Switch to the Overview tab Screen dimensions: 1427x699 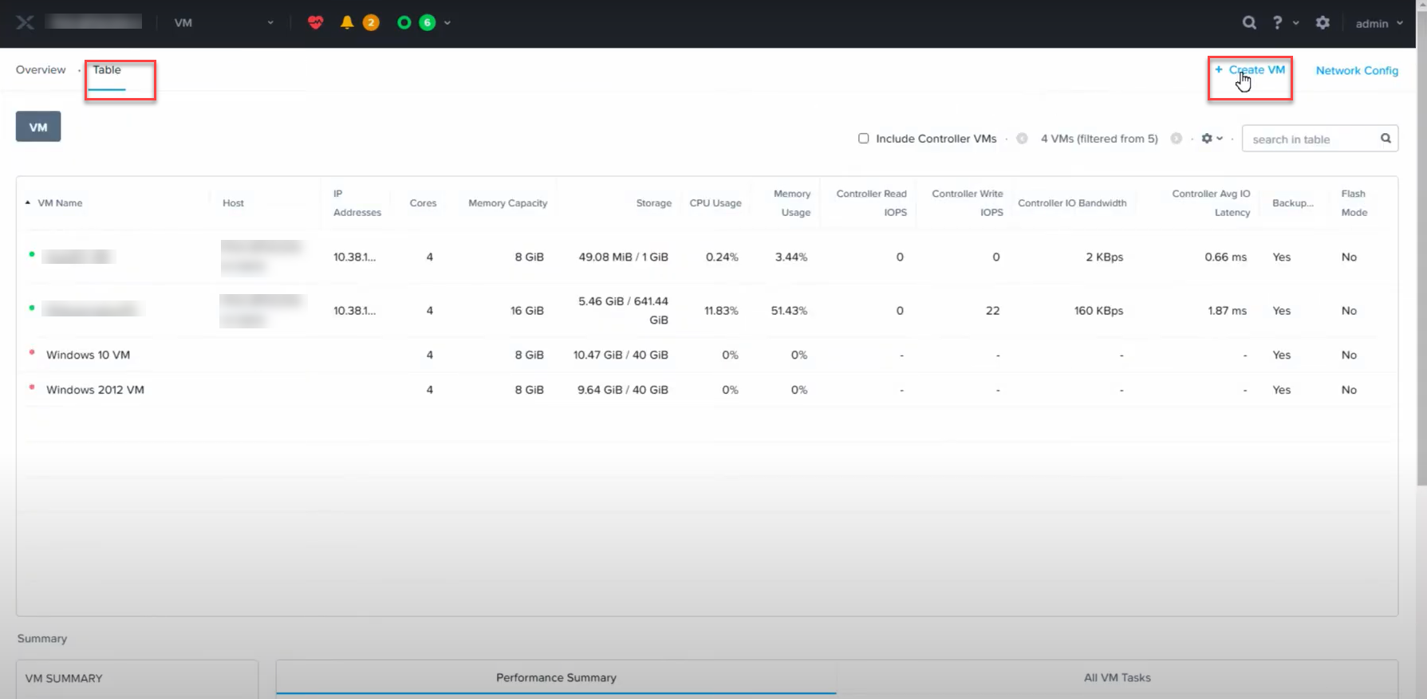[x=41, y=70]
